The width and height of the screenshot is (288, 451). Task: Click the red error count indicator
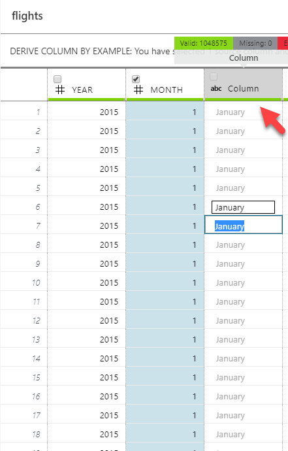click(283, 43)
